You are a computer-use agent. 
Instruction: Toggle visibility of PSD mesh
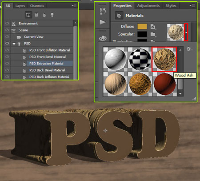(7, 44)
